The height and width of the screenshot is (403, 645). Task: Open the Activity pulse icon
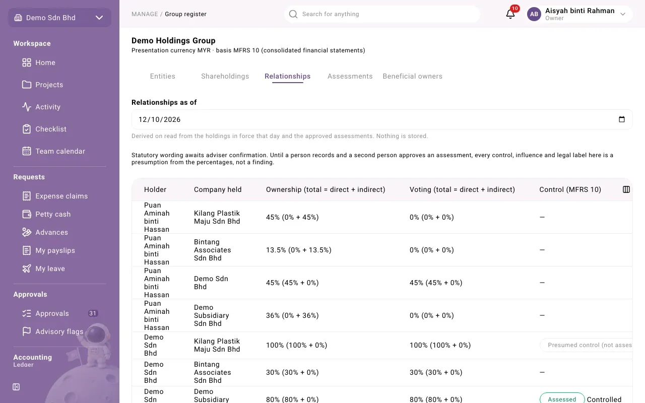click(x=27, y=107)
